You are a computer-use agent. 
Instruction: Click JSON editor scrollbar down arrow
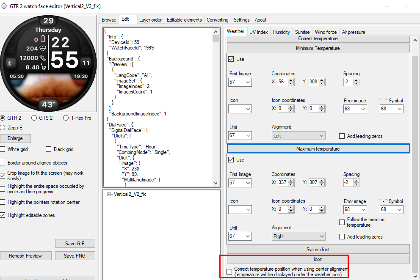[x=216, y=183]
